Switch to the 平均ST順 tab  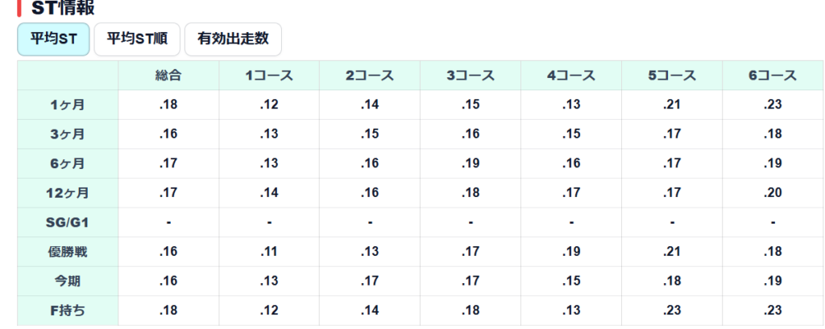(x=137, y=39)
